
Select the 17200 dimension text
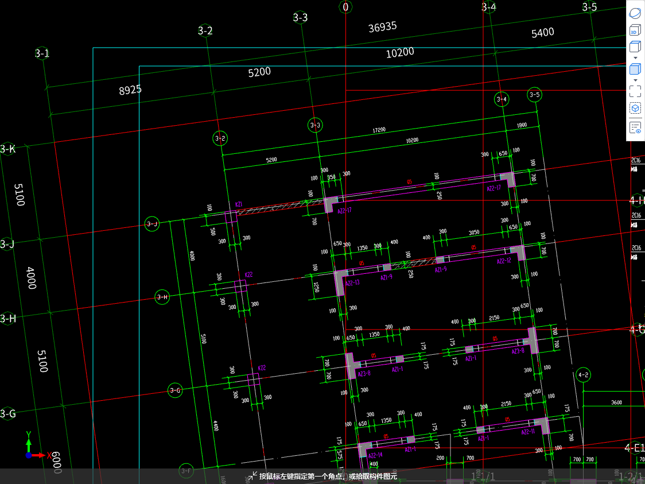(x=379, y=130)
